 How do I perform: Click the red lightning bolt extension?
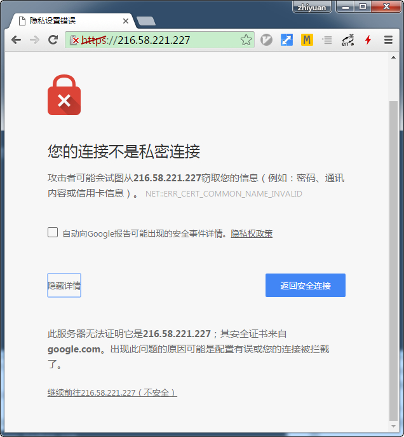(368, 40)
